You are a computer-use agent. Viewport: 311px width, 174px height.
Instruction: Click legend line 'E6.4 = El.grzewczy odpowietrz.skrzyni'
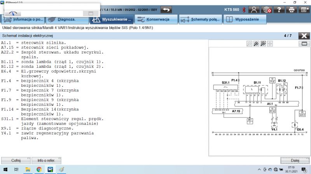[49, 71]
